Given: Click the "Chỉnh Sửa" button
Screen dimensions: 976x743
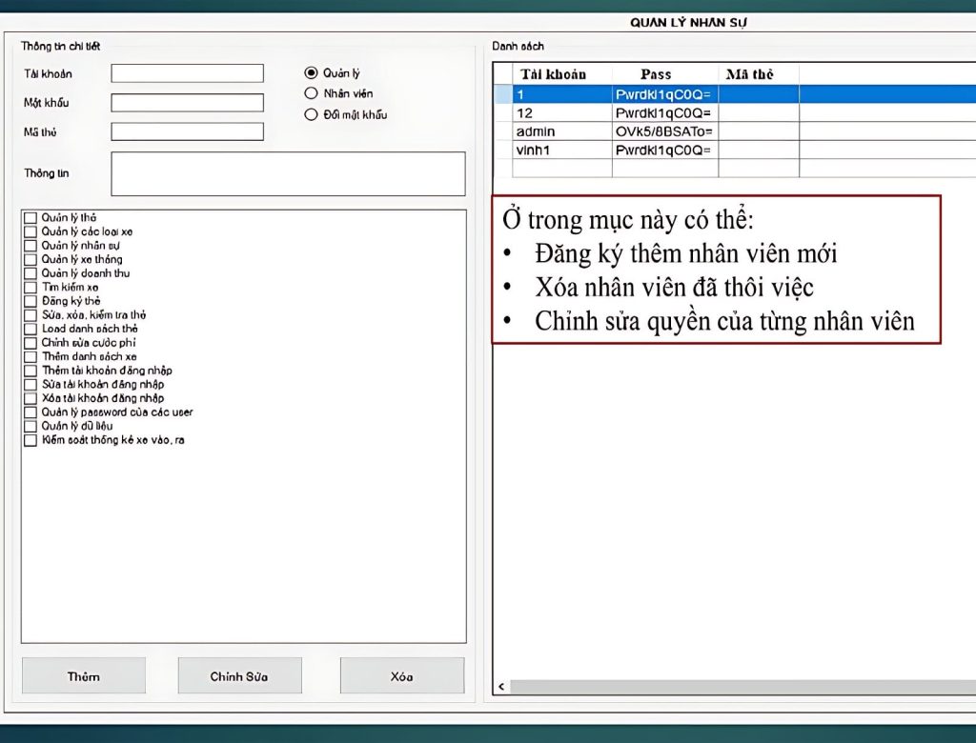Looking at the screenshot, I should pyautogui.click(x=239, y=675).
